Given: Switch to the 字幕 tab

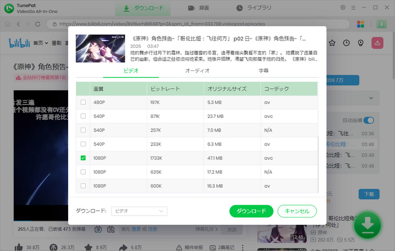Looking at the screenshot, I should 264,71.
